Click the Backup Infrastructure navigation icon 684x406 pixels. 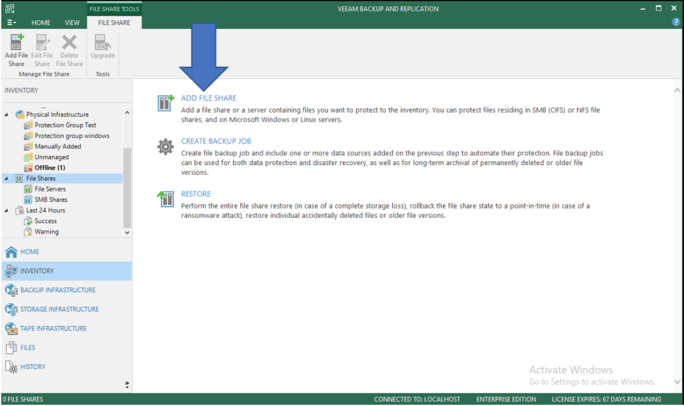[11, 290]
